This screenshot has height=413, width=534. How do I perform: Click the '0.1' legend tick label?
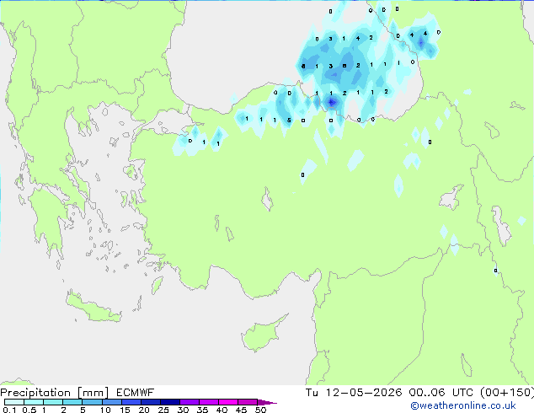(9, 410)
